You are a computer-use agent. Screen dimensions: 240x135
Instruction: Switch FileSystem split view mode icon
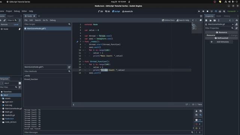tap(20, 83)
